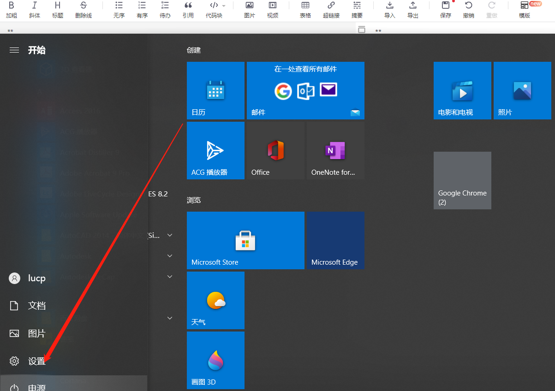The height and width of the screenshot is (391, 555).
Task: Insert an image with the 图片 icon
Action: [x=249, y=10]
